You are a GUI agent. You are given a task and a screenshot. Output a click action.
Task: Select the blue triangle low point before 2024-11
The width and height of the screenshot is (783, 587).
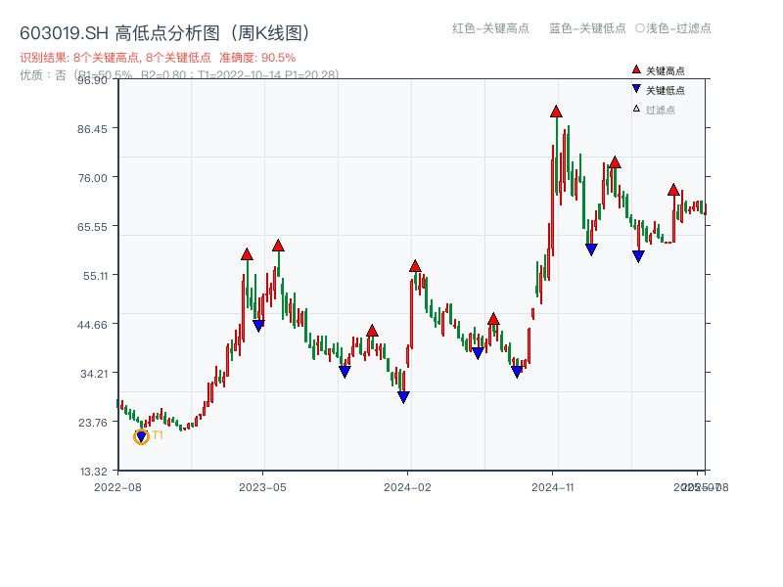click(516, 370)
